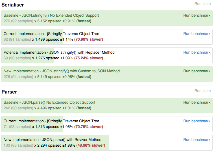The height and width of the screenshot is (152, 214).
Task: Select the Serialiser Current Implementation jStringify title
Action: 51,34
